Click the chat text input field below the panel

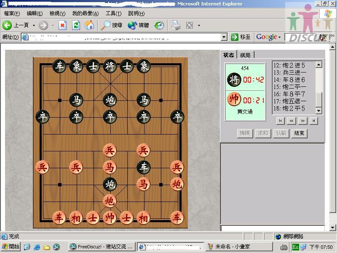point(273,228)
